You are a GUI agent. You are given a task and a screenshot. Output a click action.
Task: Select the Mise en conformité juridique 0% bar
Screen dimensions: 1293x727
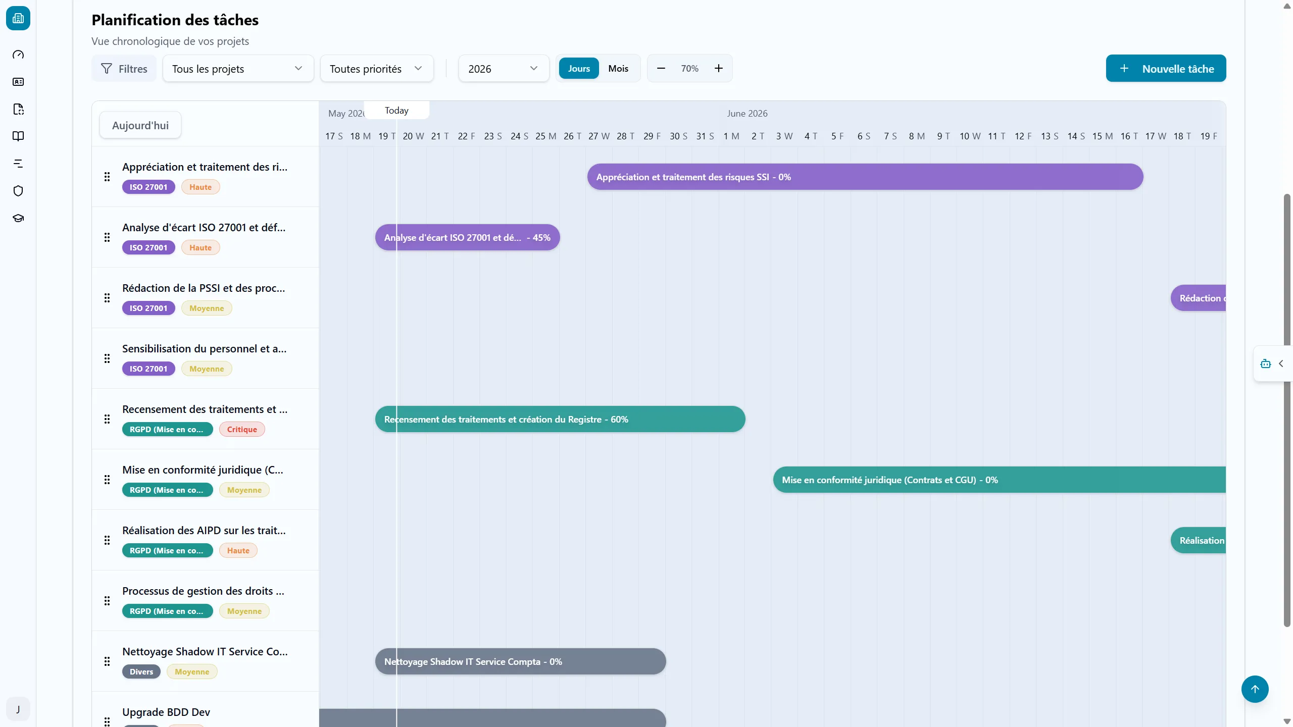(1000, 480)
